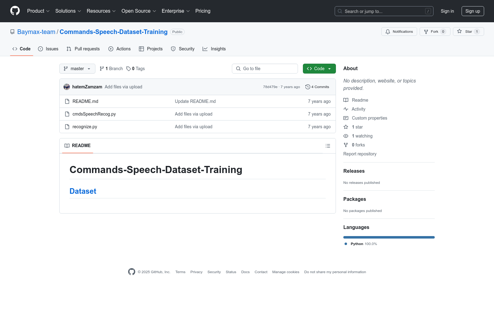Viewport: 494px width, 309px height.
Task: Click the search magnifier in header
Action: pyautogui.click(x=340, y=11)
